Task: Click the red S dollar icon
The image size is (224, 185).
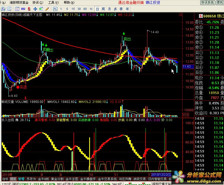Action: pos(29,9)
